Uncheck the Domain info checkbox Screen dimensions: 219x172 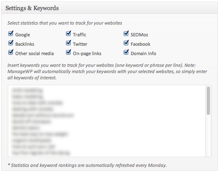pos(126,52)
